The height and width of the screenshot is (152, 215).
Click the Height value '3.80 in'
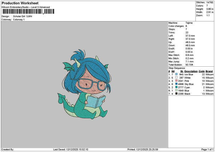click(x=210, y=9)
